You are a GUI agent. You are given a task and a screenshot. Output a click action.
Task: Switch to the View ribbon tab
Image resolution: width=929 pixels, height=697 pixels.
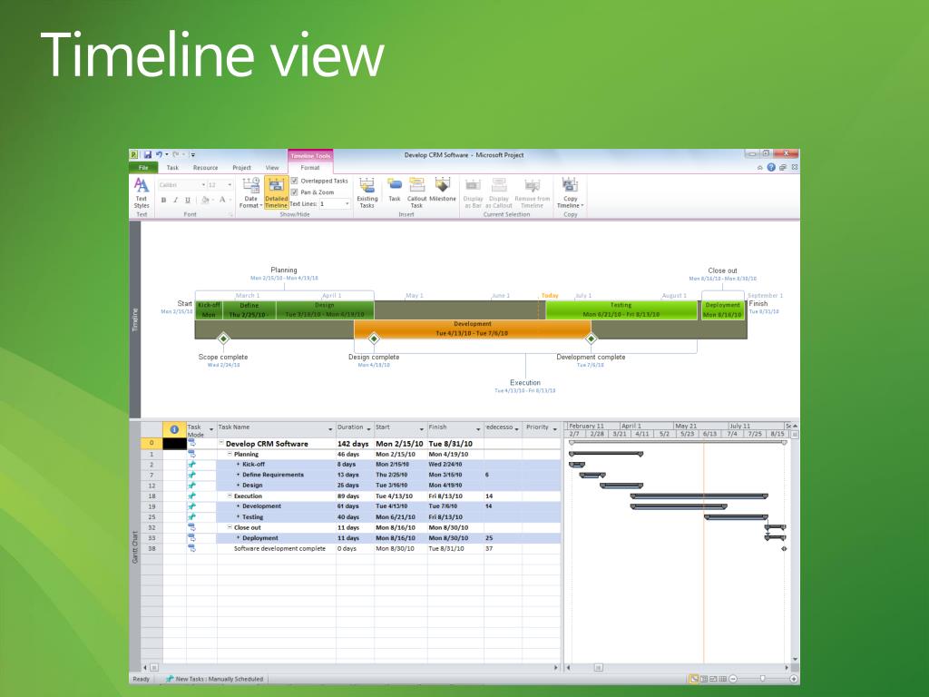point(272,168)
